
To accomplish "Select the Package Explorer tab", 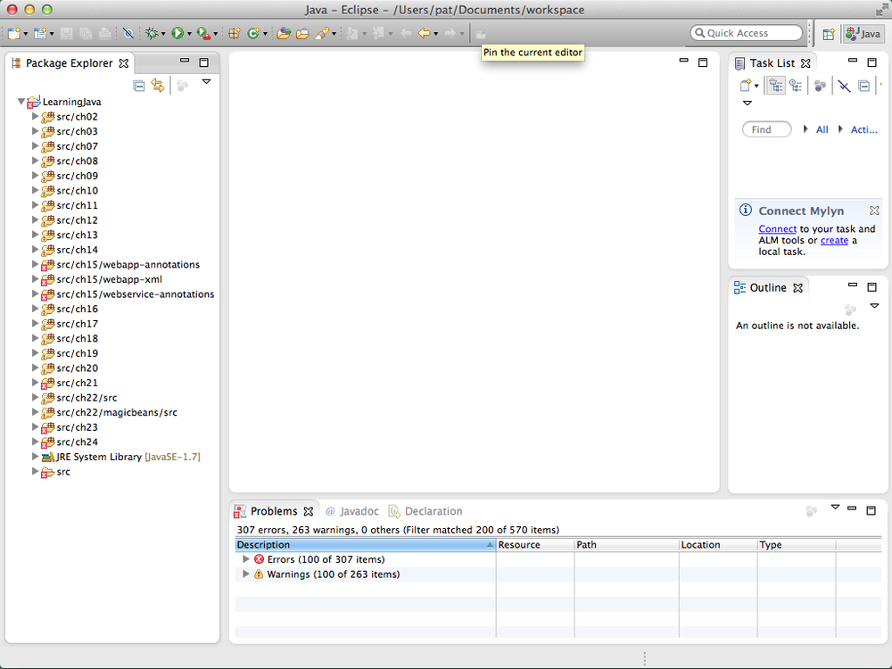I will [x=70, y=63].
